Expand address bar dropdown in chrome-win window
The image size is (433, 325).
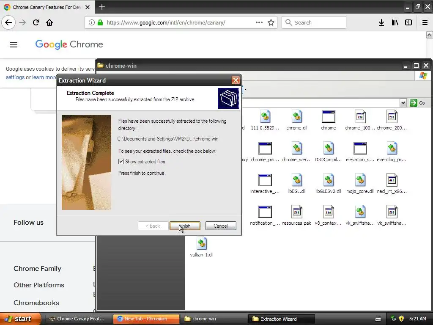point(403,103)
